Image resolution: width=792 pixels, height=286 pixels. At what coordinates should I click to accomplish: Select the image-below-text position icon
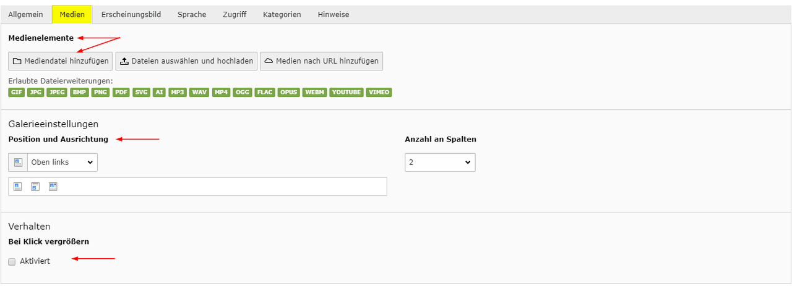pyautogui.click(x=35, y=187)
